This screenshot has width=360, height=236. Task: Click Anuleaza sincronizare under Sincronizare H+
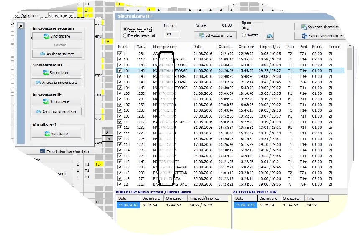56,83
